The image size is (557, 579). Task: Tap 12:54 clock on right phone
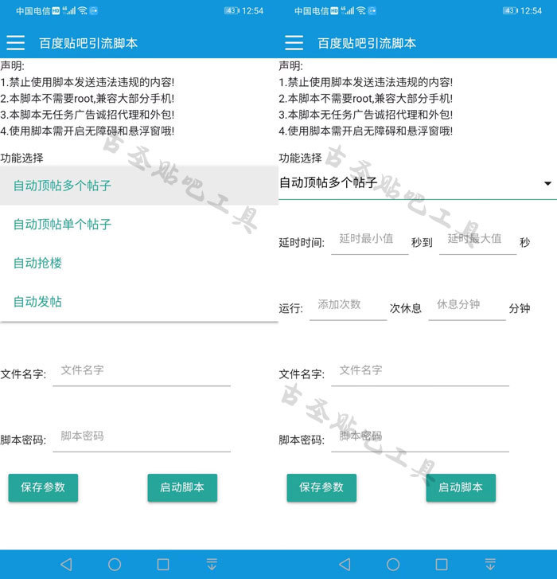point(532,10)
